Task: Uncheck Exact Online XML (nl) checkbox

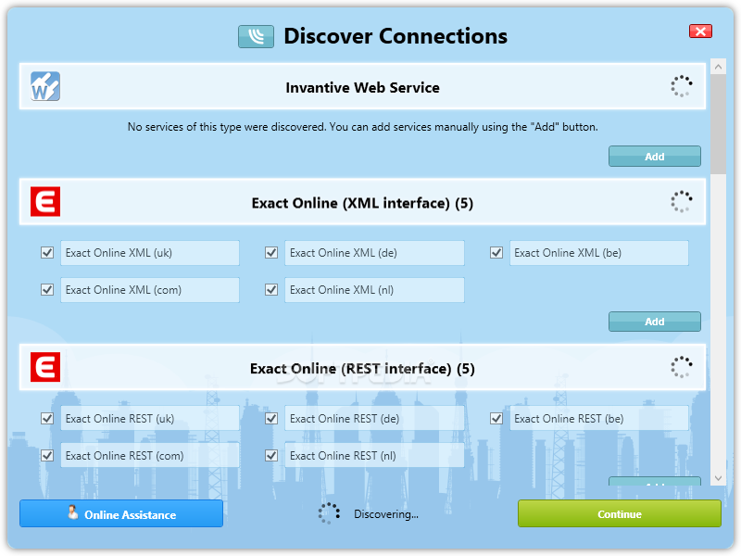Action: 271,289
